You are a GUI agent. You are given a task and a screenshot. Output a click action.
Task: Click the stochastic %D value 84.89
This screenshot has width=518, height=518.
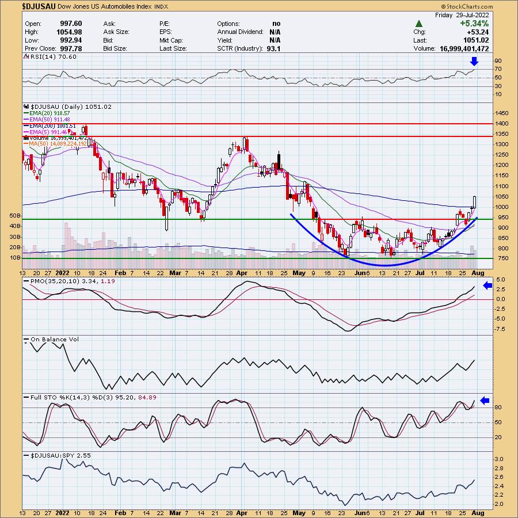tap(147, 397)
